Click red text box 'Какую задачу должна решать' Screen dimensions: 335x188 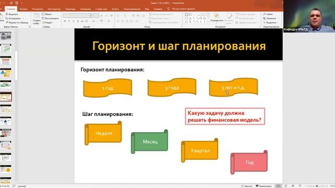(x=225, y=116)
